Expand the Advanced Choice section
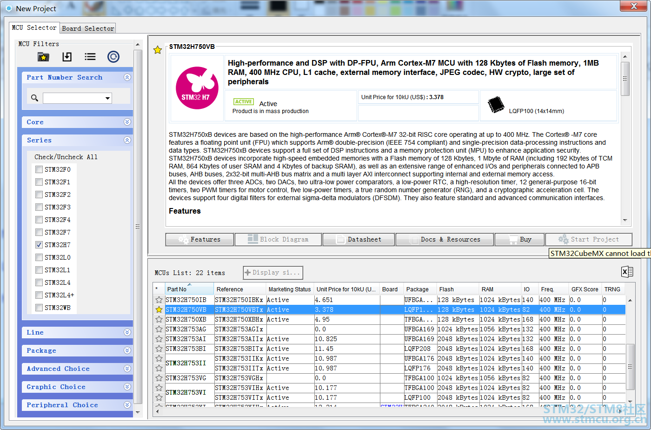Screen dimensions: 651x430 click(x=127, y=369)
